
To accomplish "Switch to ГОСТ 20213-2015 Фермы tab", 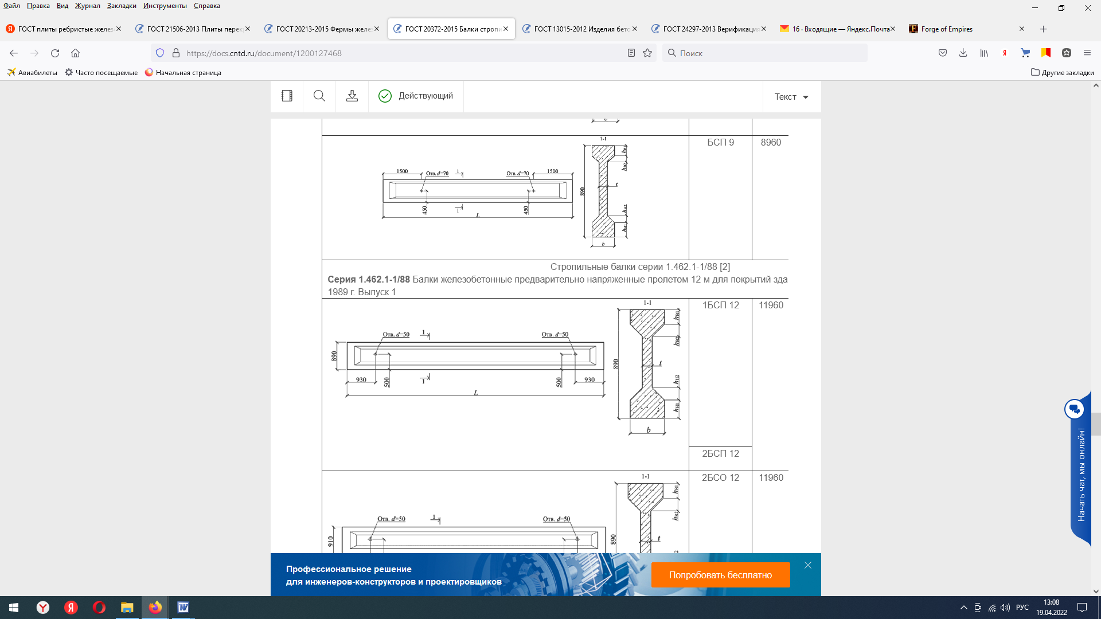I will point(322,29).
